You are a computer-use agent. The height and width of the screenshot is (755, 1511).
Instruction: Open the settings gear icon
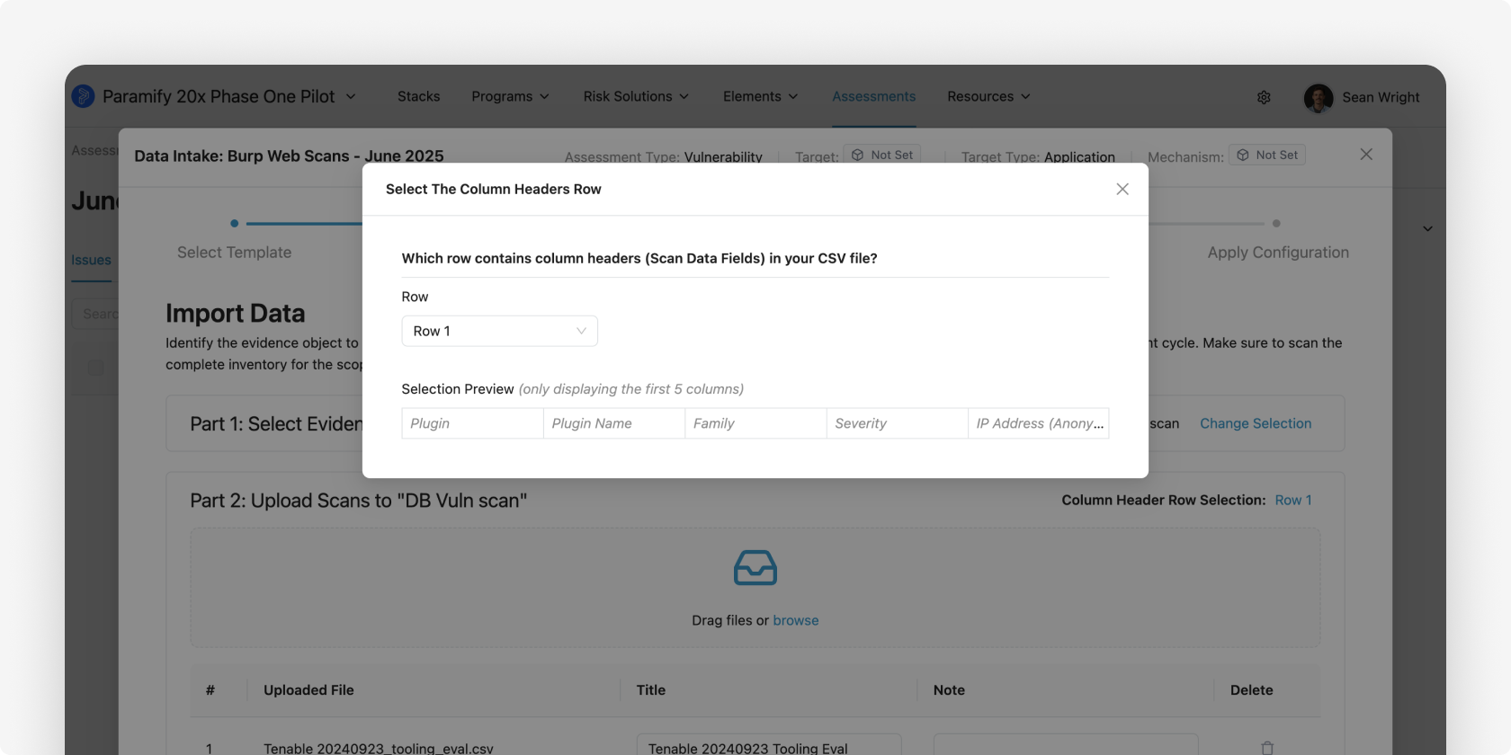point(1264,97)
